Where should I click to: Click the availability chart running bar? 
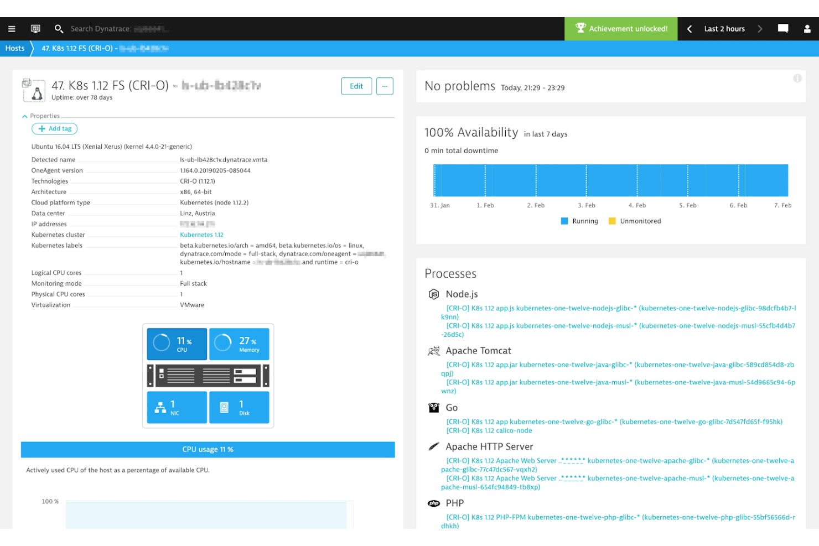[x=611, y=180]
